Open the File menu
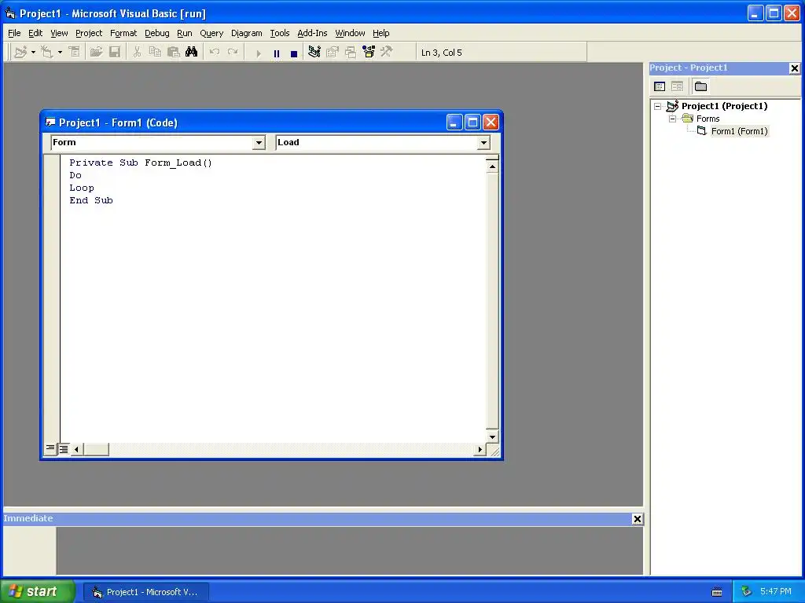 coord(14,33)
